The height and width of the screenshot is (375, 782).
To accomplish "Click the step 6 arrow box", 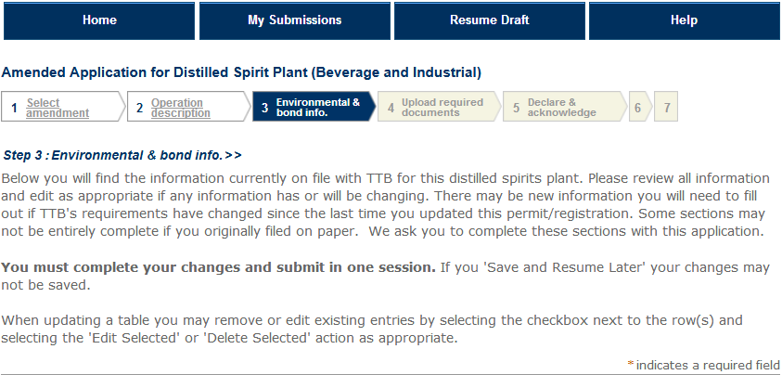I will click(637, 108).
